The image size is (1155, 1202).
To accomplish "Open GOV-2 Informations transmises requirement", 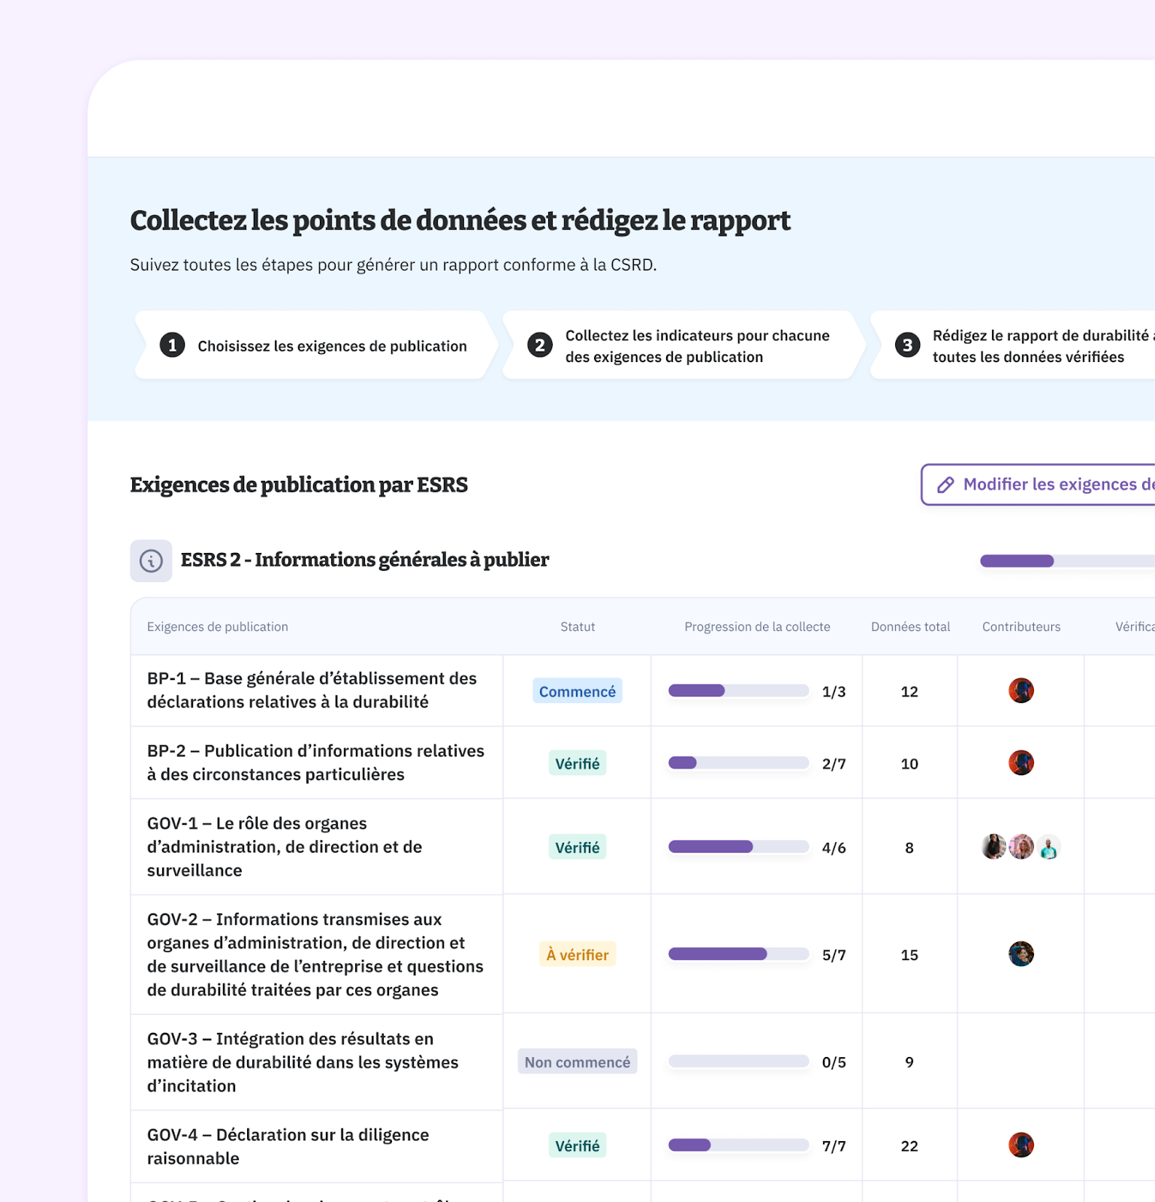I will pos(315,954).
